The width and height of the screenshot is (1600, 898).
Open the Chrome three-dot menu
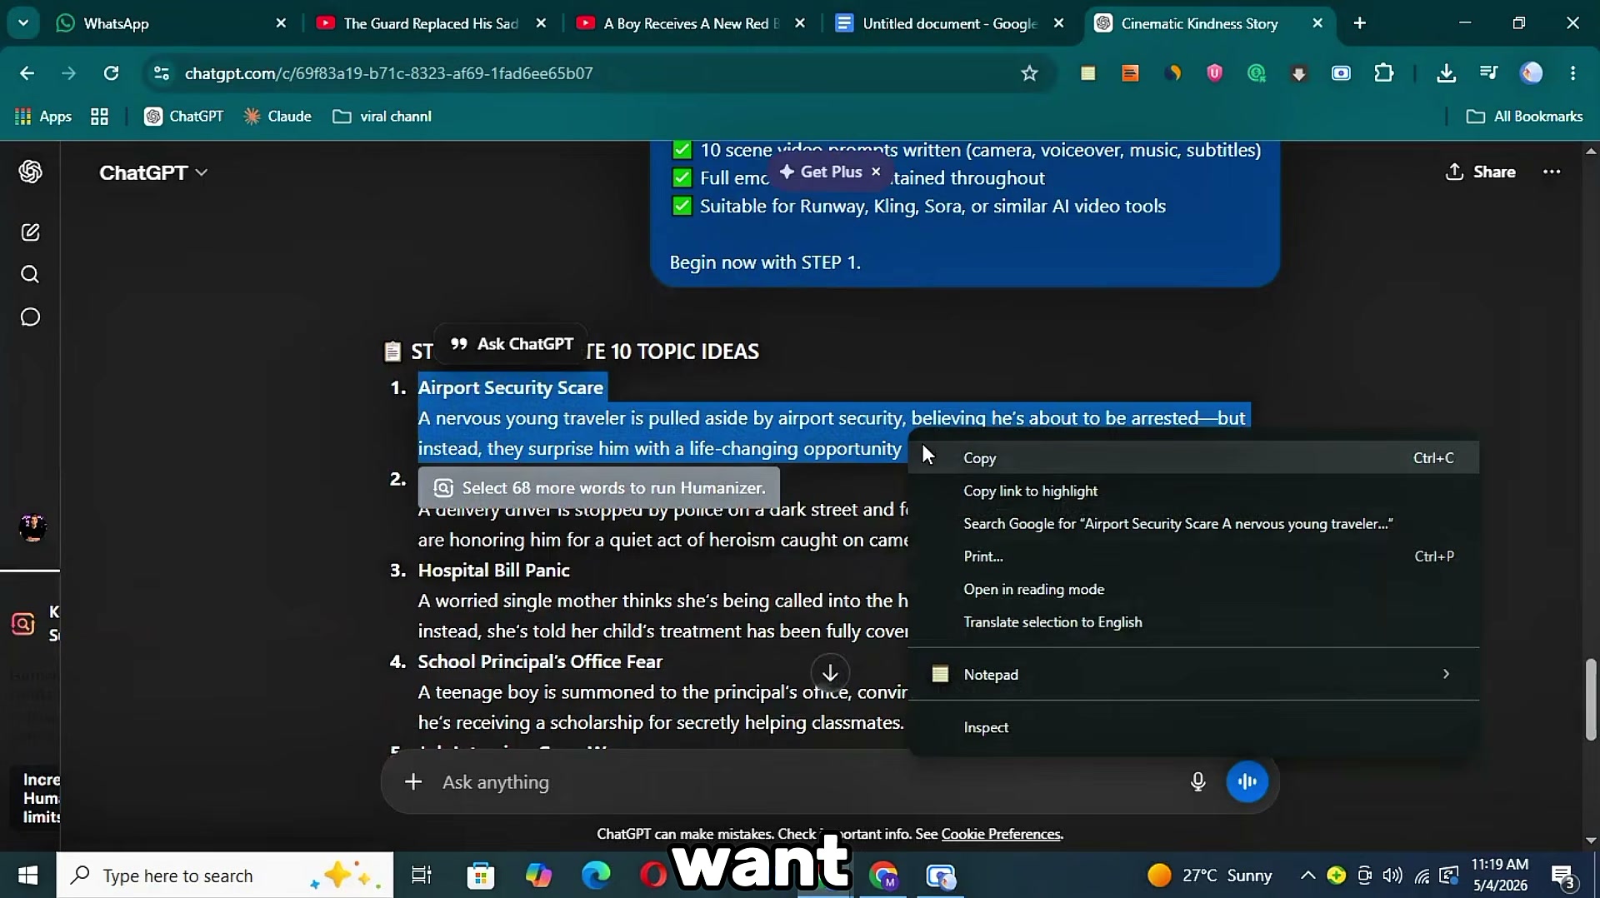[1573, 73]
